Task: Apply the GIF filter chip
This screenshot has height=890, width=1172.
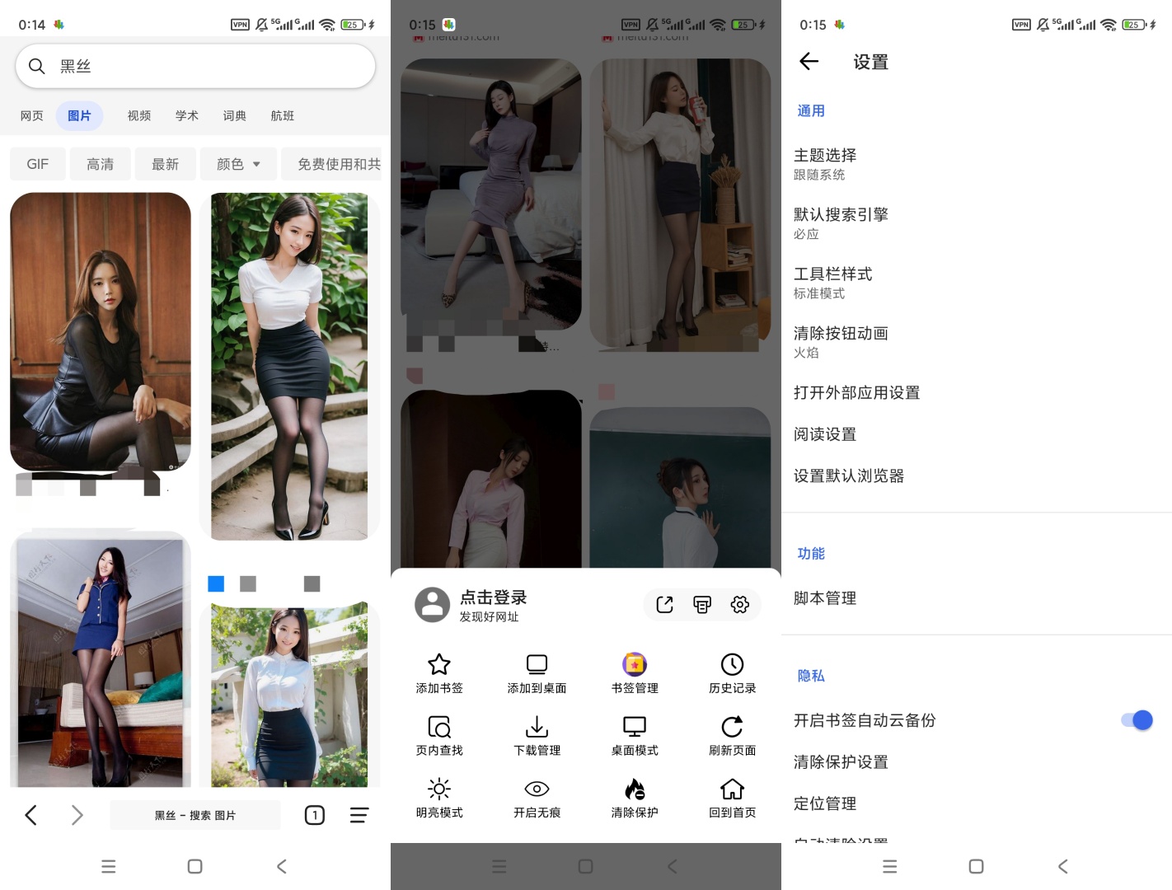Action: (x=37, y=164)
